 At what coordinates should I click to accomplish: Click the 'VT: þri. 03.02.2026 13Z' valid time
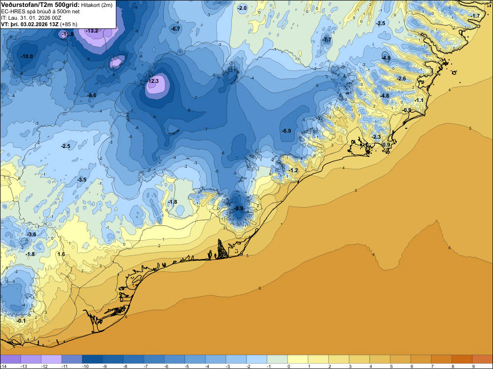pos(30,24)
